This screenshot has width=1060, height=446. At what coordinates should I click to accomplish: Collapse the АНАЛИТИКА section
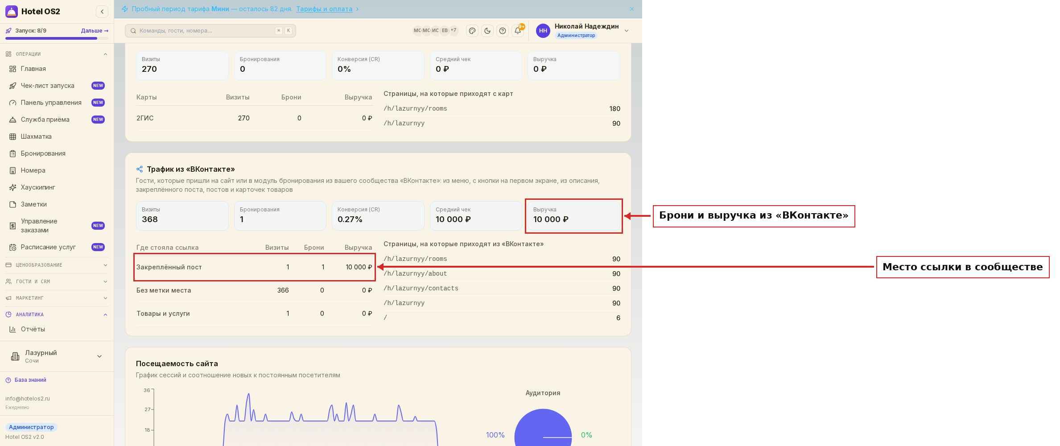coord(57,314)
